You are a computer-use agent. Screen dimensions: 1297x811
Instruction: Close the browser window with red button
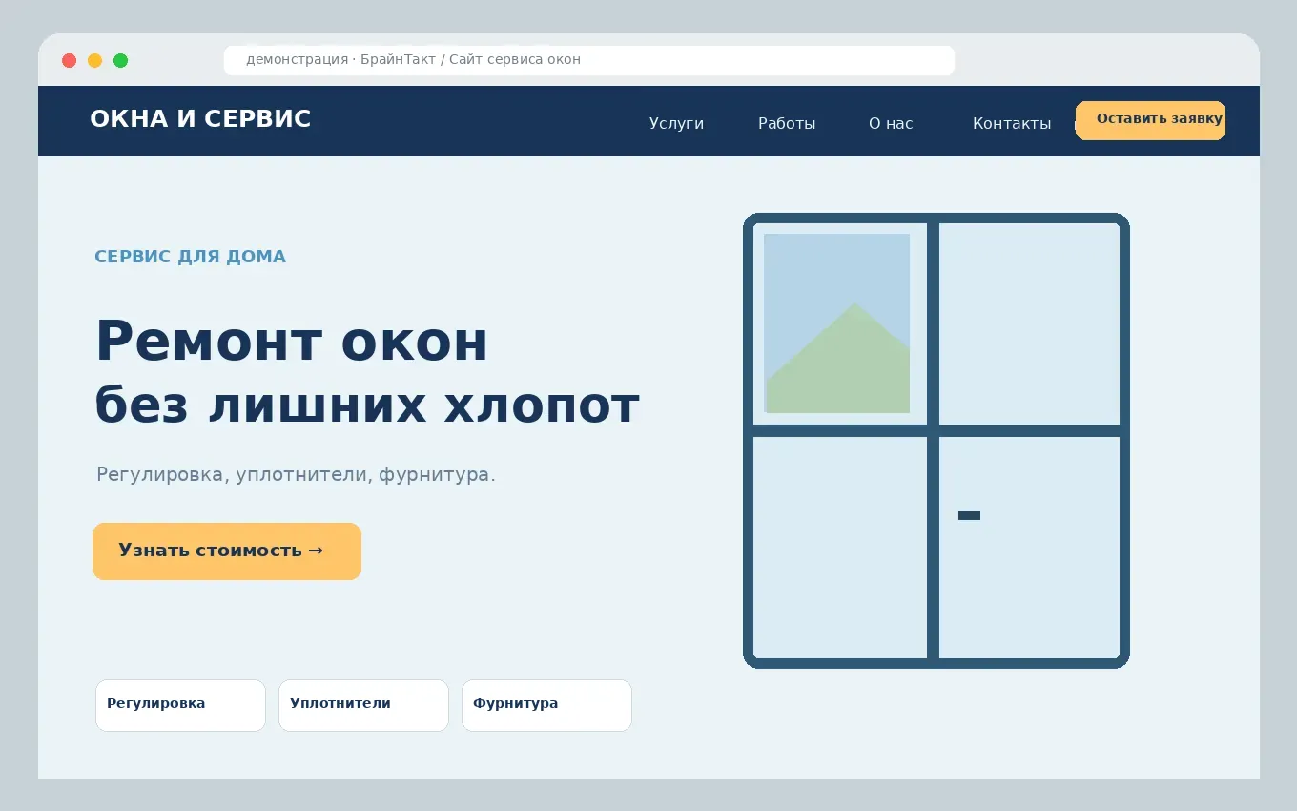point(69,60)
